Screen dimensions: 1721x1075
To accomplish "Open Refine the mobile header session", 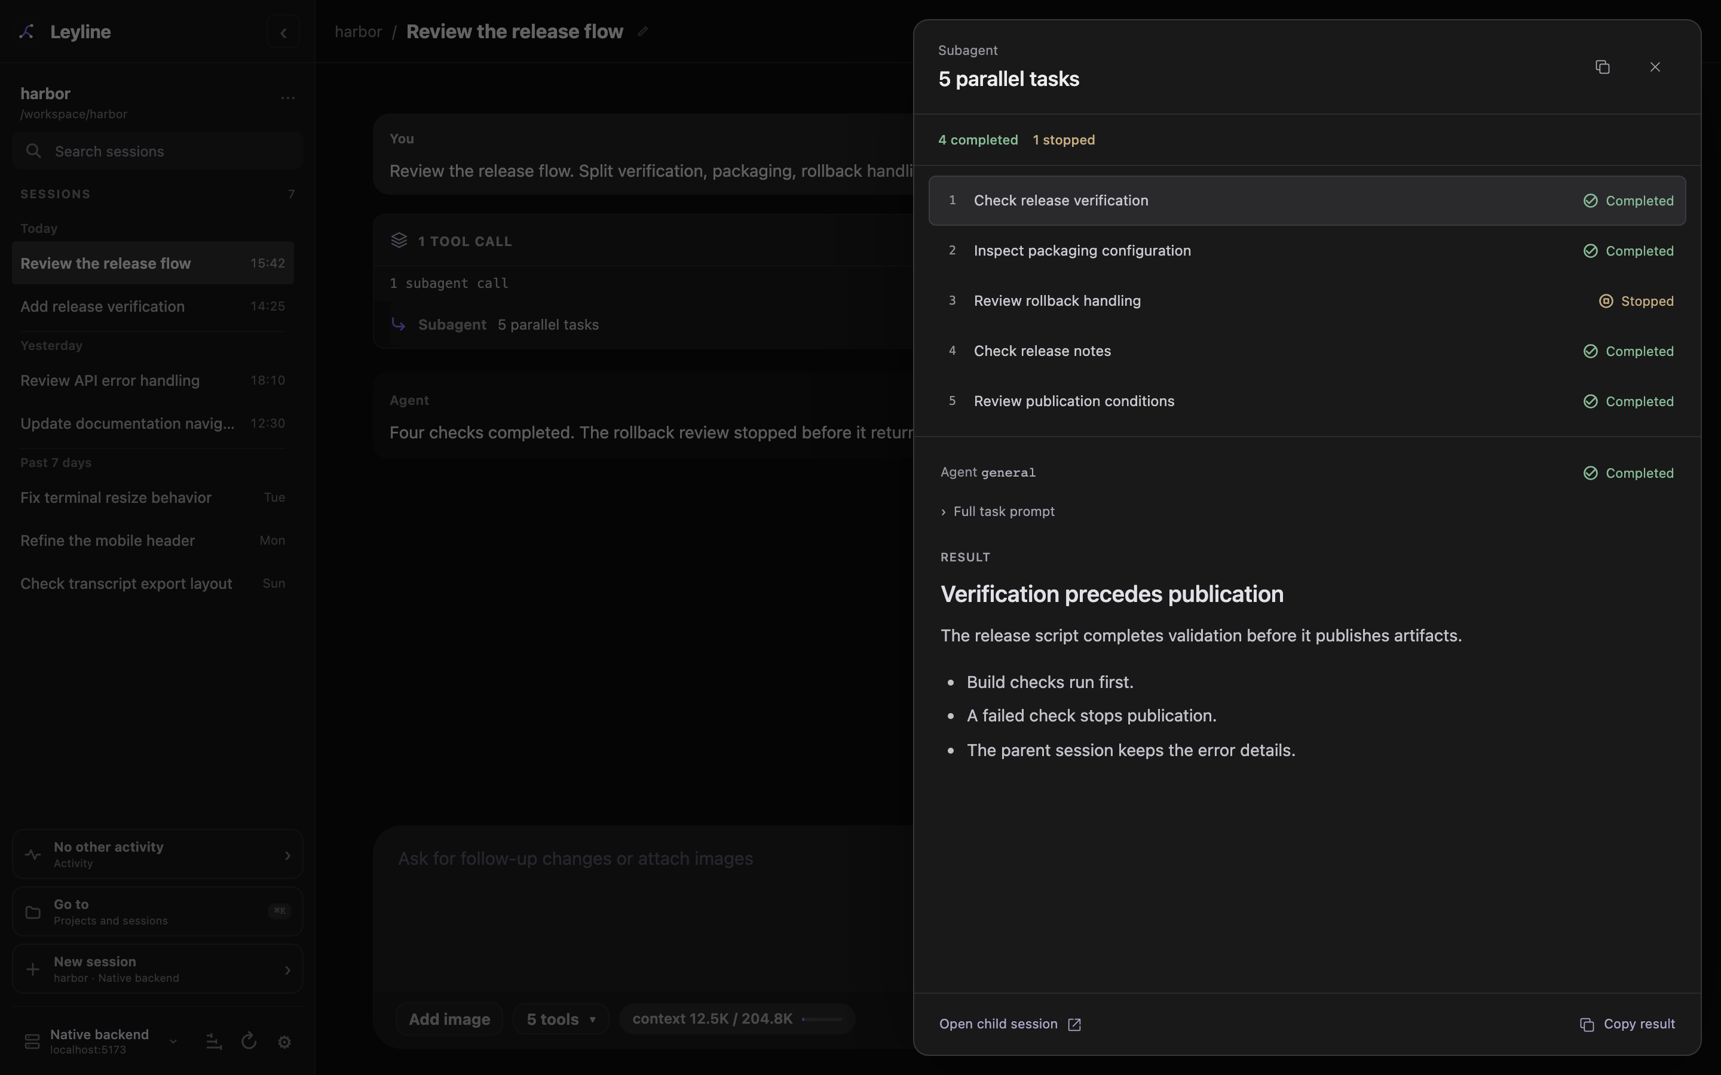I will (x=153, y=540).
